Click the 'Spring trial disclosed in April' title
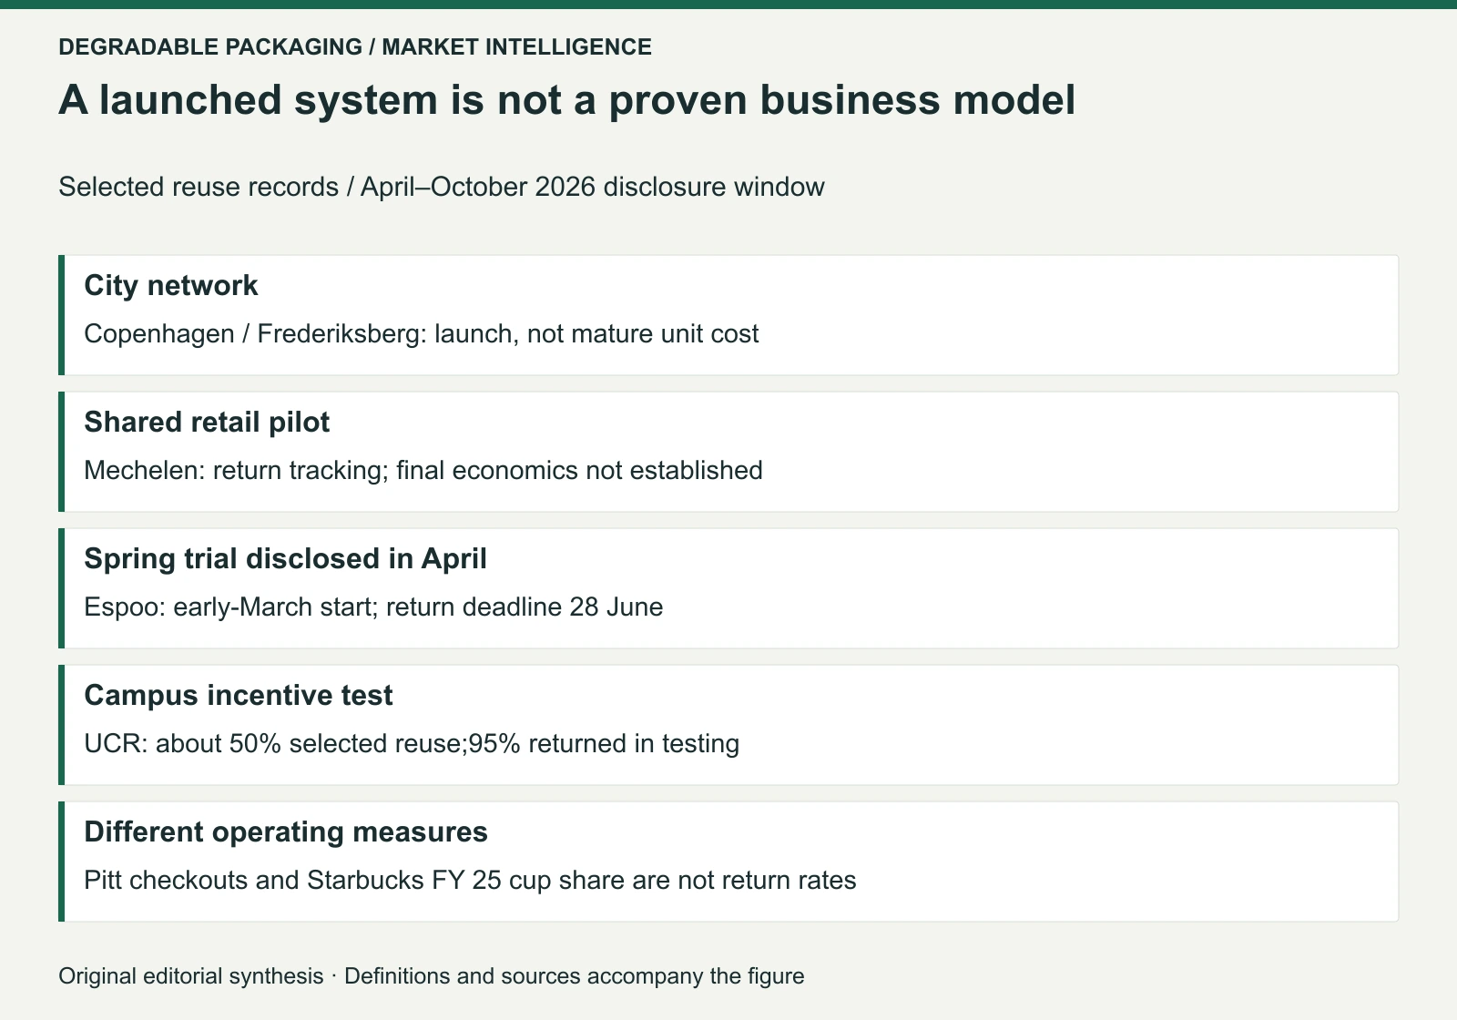Image resolution: width=1457 pixels, height=1020 pixels. pos(285,558)
